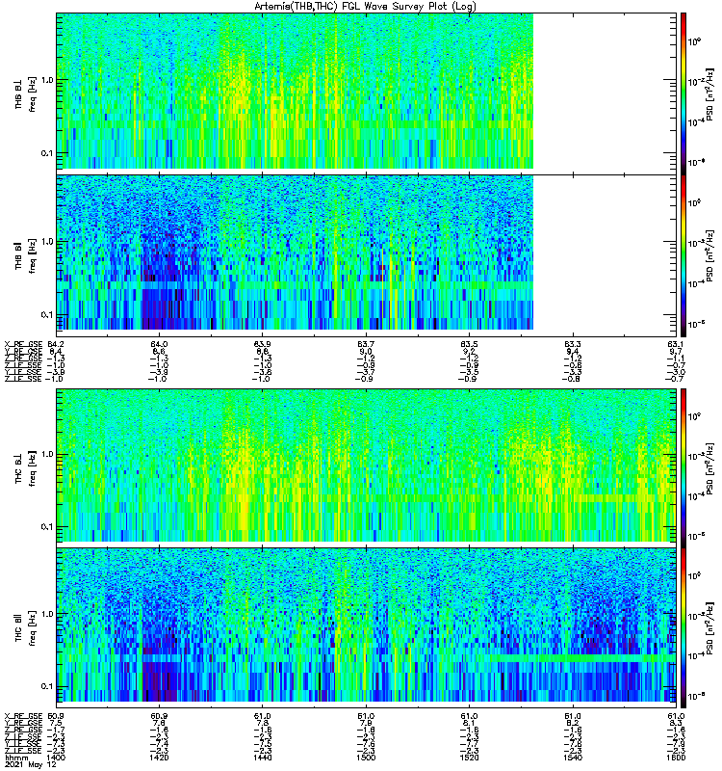Click the THB X_RE_GSE value '63.3'
722x771 pixels.
(573, 344)
